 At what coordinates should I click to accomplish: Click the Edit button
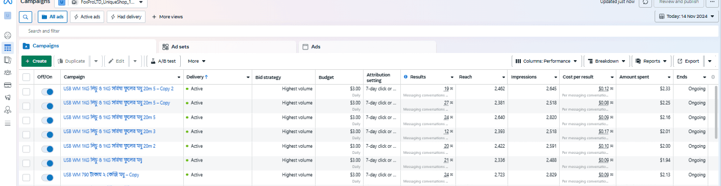(116, 61)
